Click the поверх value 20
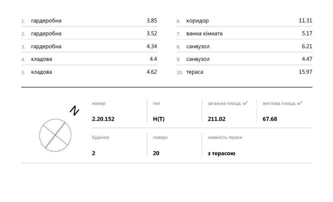Image resolution: width=333 pixels, height=202 pixels. [x=156, y=154]
